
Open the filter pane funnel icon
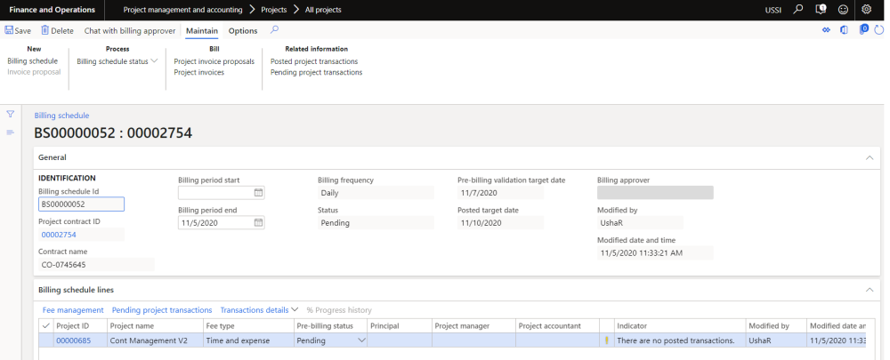(x=11, y=115)
